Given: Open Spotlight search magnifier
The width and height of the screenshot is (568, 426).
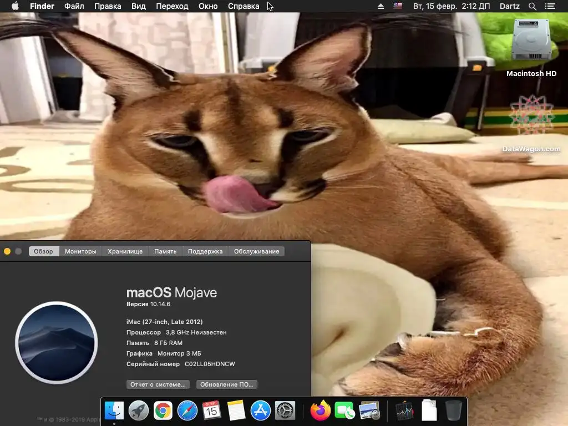Looking at the screenshot, I should coord(532,6).
